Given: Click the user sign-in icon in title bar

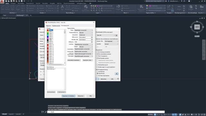Looking at the screenshot, I should pyautogui.click(x=169, y=1).
